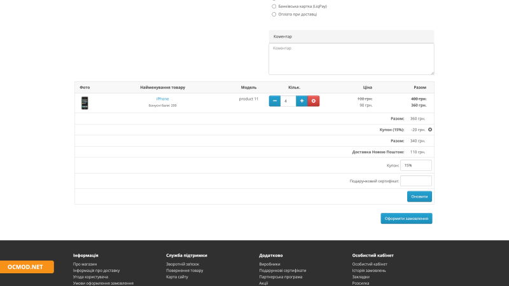Click the Інформація footer heading
Image resolution: width=509 pixels, height=286 pixels.
click(85, 255)
